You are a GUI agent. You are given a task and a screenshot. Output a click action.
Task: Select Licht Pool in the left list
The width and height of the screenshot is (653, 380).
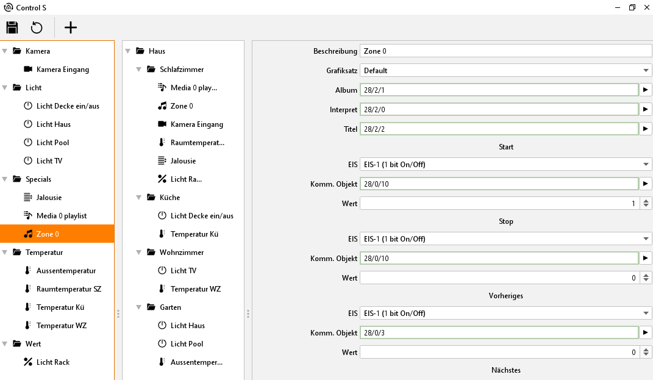tap(52, 143)
